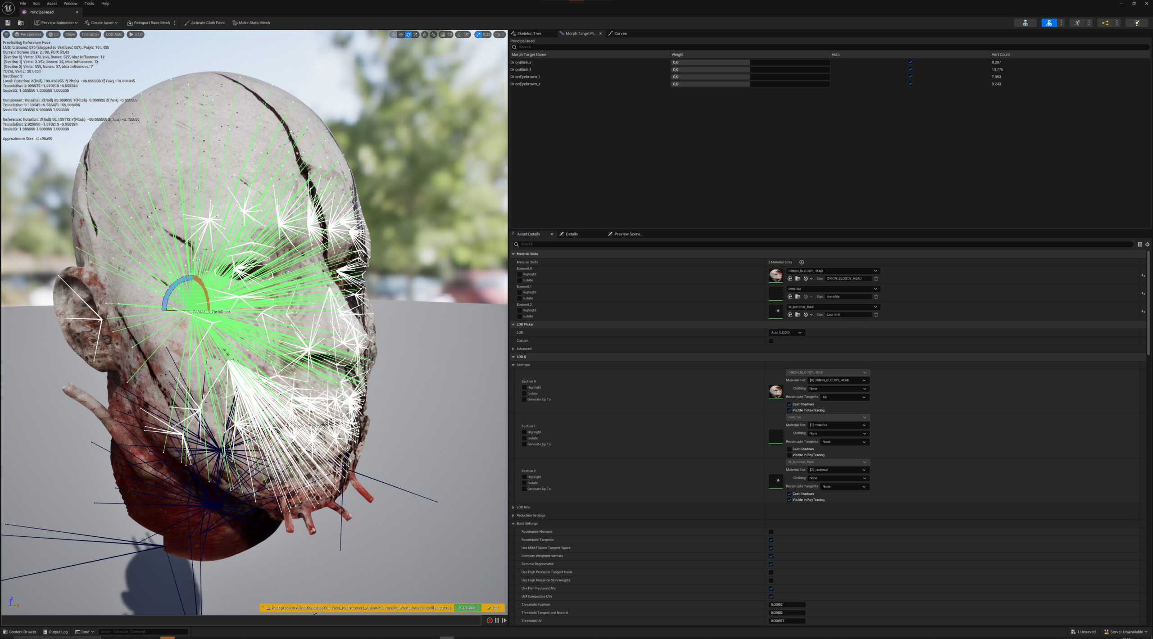Select the scale gizmo tool in the viewport
Viewport: 1153px width, 639px height.
point(416,34)
